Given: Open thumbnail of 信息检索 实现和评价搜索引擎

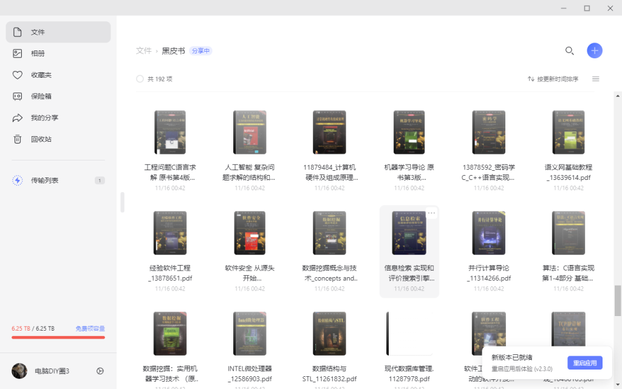Looking at the screenshot, I should (x=409, y=233).
